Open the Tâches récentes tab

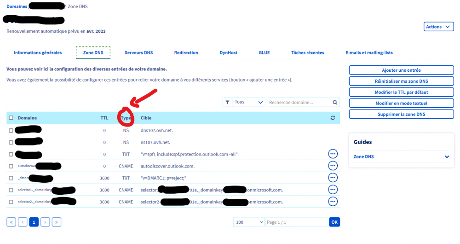308,52
